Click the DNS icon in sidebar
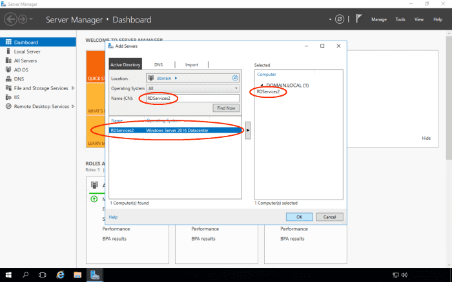Viewport: 452px width, 282px height. coord(8,79)
